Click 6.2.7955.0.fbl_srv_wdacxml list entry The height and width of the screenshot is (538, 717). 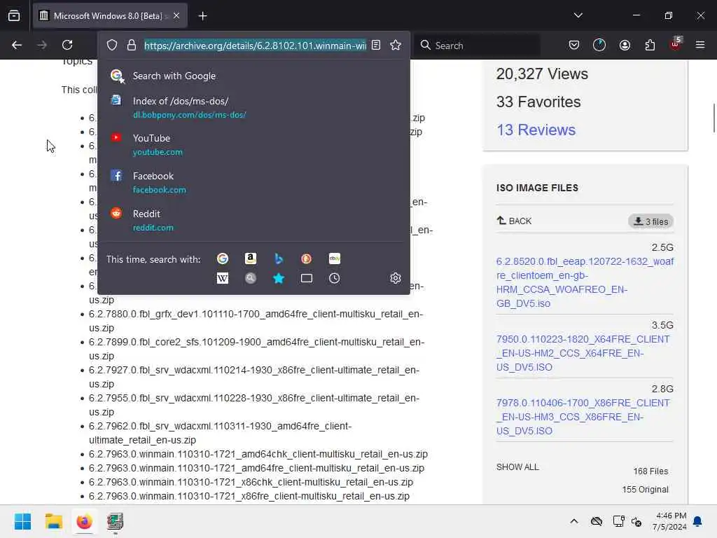(254, 405)
